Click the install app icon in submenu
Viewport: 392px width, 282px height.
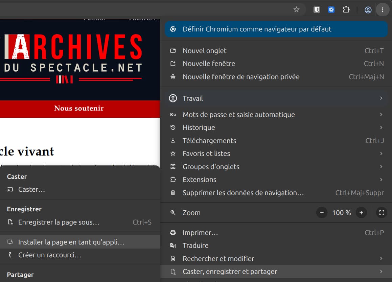pyautogui.click(x=10, y=242)
